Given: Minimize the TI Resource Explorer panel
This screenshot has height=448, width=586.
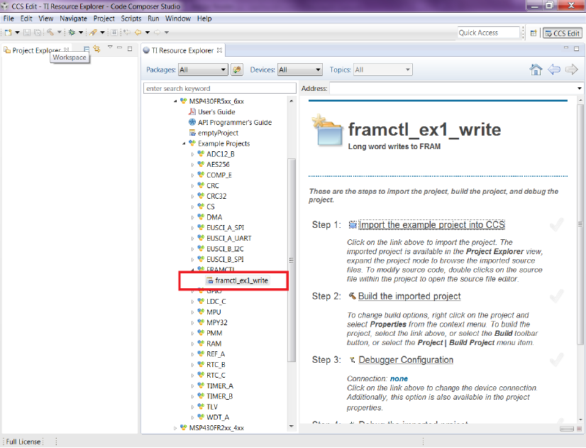Looking at the screenshot, I should (x=566, y=48).
